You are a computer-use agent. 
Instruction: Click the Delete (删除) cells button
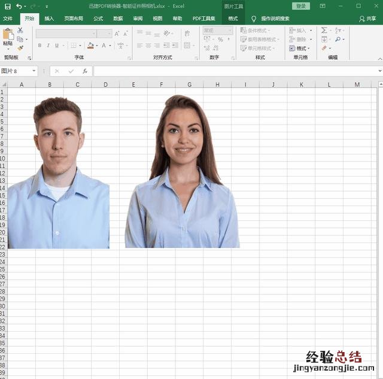pos(298,40)
